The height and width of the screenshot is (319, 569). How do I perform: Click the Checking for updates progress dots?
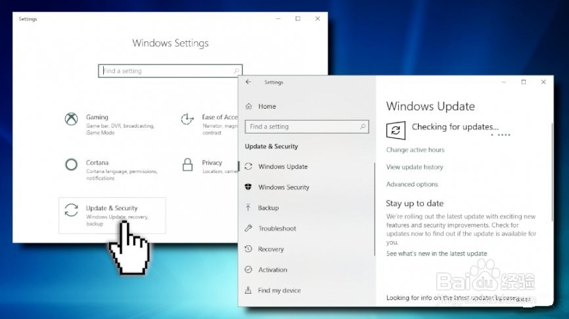(x=501, y=135)
